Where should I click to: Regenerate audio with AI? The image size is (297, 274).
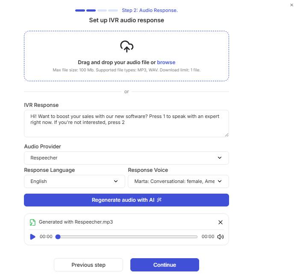coord(126,200)
